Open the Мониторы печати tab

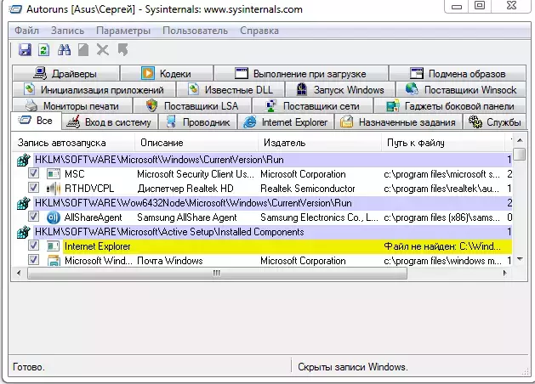[x=72, y=105]
